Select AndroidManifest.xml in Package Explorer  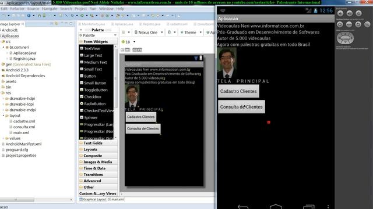(x=22, y=144)
